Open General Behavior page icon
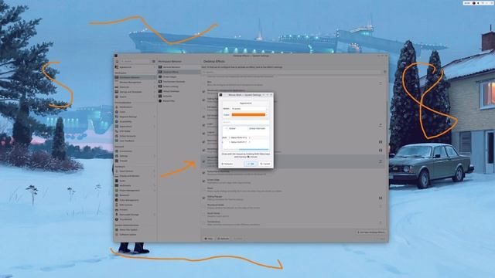495x278 pixels. coord(160,67)
